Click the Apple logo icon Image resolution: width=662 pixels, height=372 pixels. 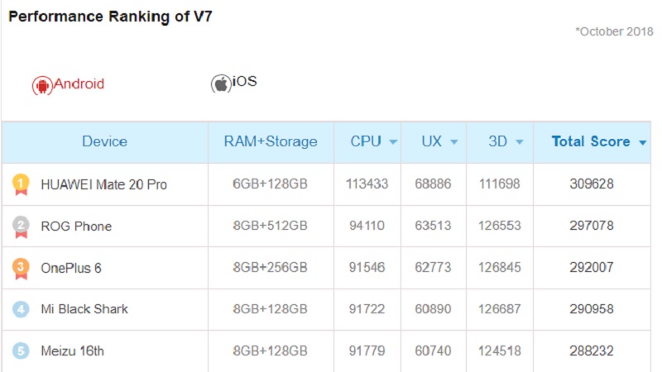point(221,83)
